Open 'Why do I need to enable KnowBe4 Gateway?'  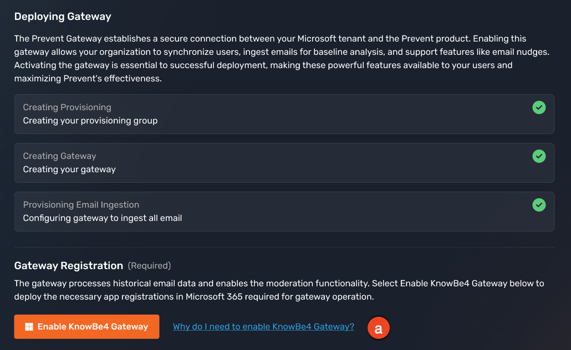263,326
